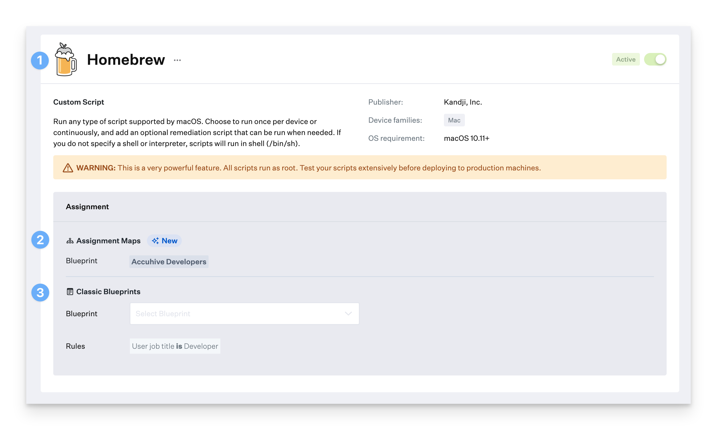717x430 pixels.
Task: Click the Mac device family tag
Action: pyautogui.click(x=454, y=120)
